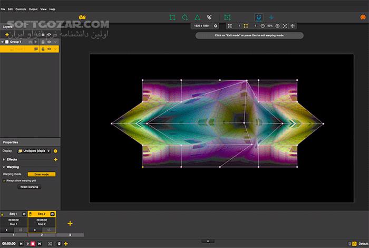Toggle Always show warping grid checkbox
Viewport: 369px width, 248px height.
click(4, 180)
